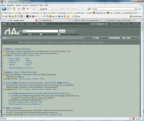Go to the Home page icon

pos(23,9)
